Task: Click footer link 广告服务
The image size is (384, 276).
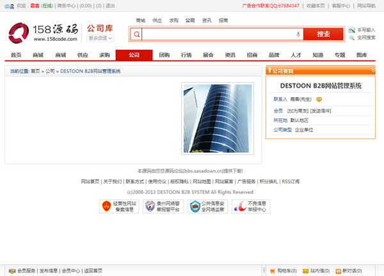Action: (x=246, y=181)
